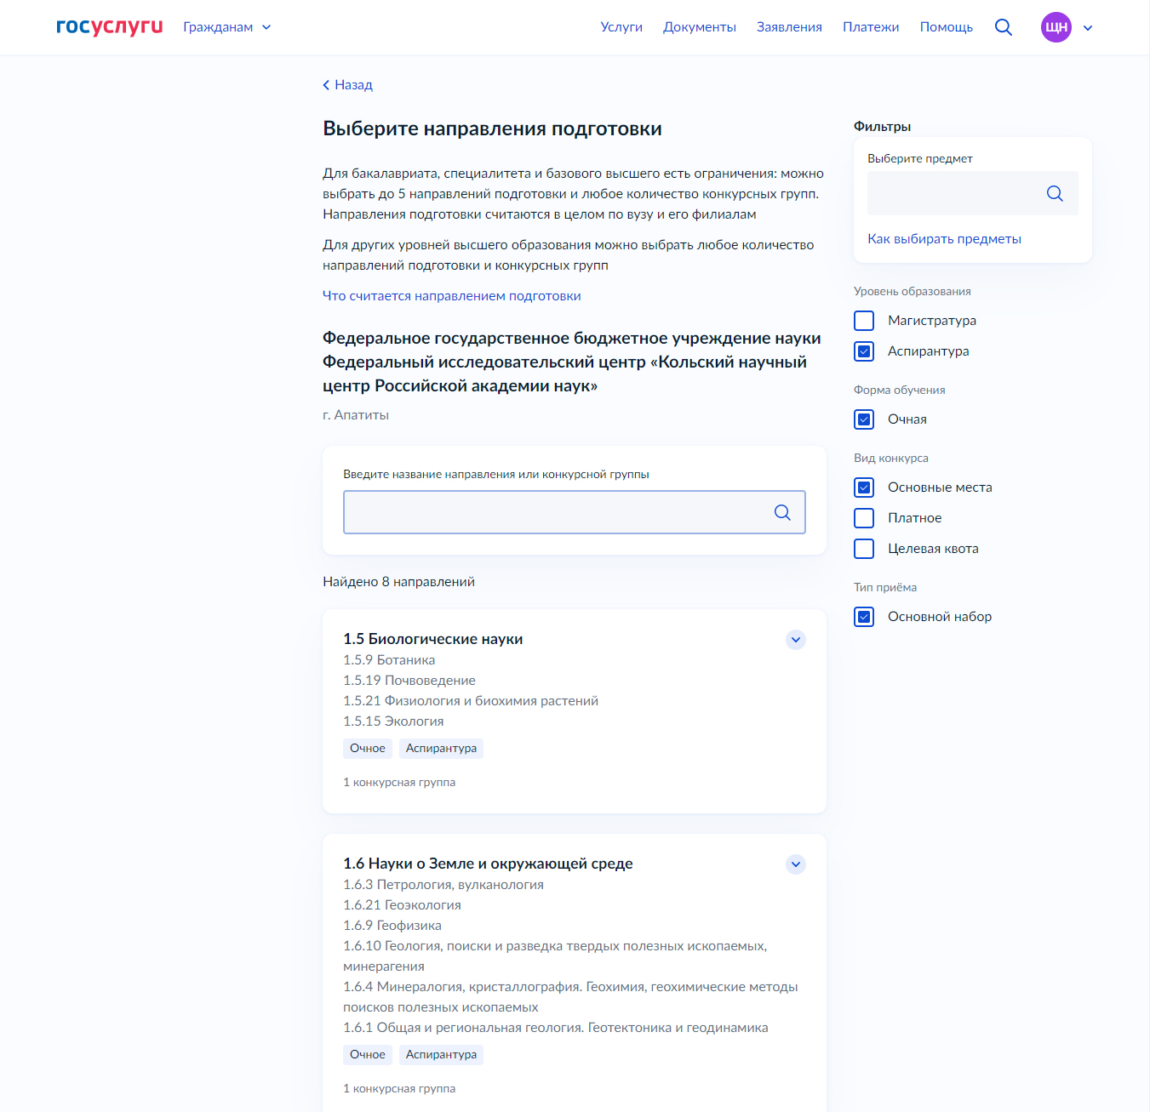The image size is (1150, 1112).
Task: Click Очное tag in Биологические науки card
Action: 368,749
